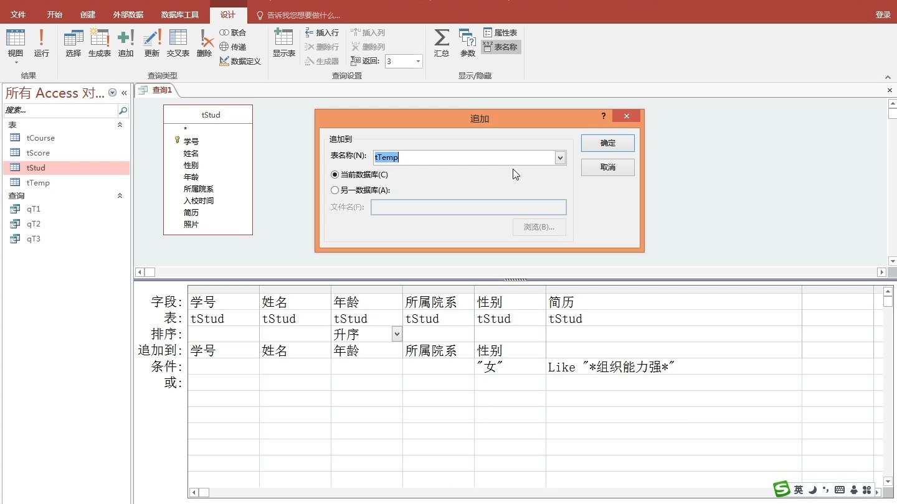Show the 属性表 property sheet
The height and width of the screenshot is (504, 897).
click(x=500, y=32)
